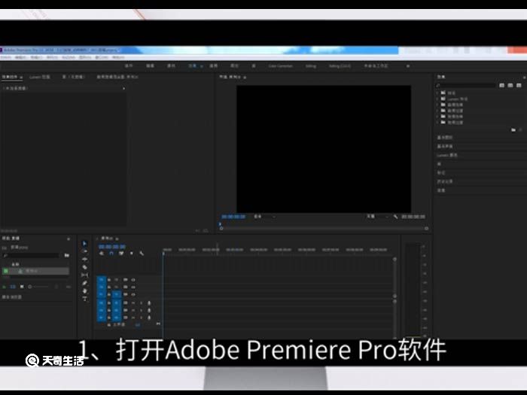The image size is (527, 395).
Task: Select the Type tool in tools panel
Action: click(x=84, y=299)
